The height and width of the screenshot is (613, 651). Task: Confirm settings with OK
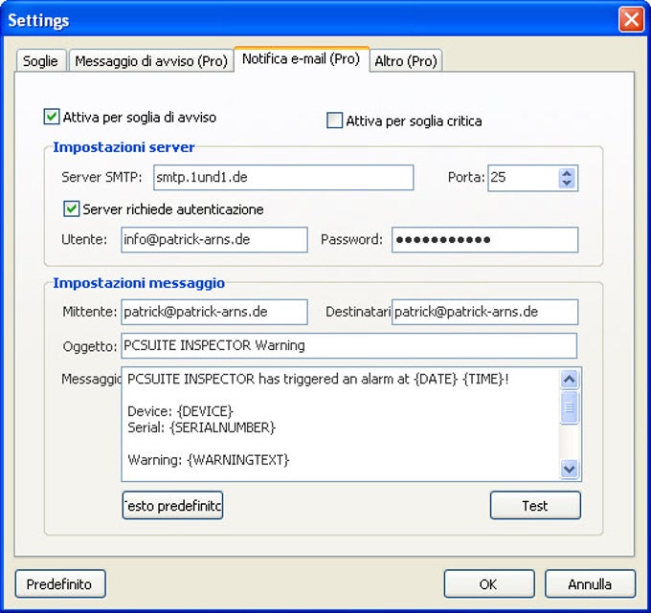489,583
